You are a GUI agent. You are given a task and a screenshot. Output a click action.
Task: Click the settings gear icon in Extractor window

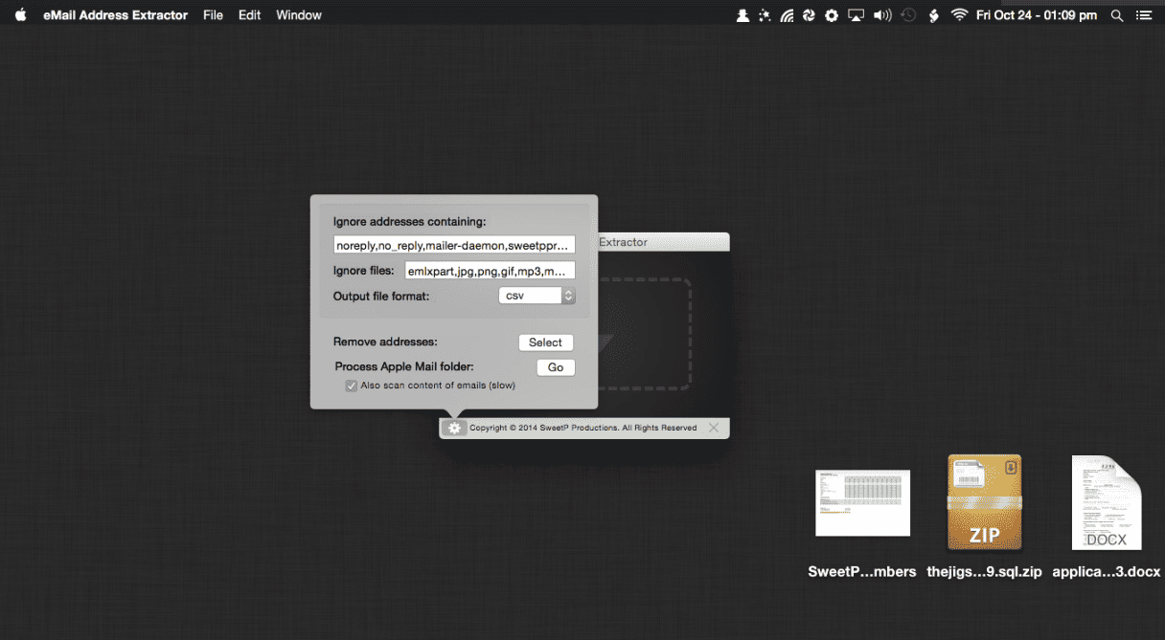[454, 428]
